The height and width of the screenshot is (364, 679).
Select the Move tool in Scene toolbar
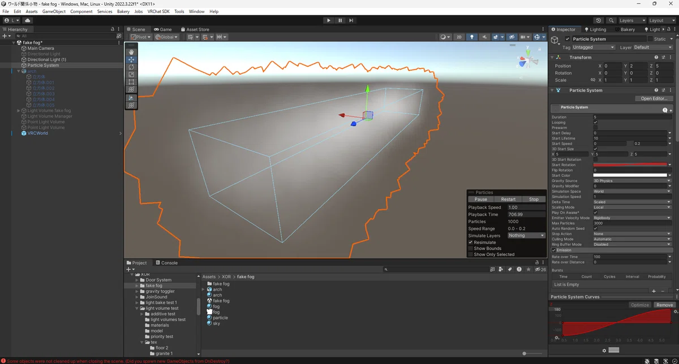tap(131, 59)
